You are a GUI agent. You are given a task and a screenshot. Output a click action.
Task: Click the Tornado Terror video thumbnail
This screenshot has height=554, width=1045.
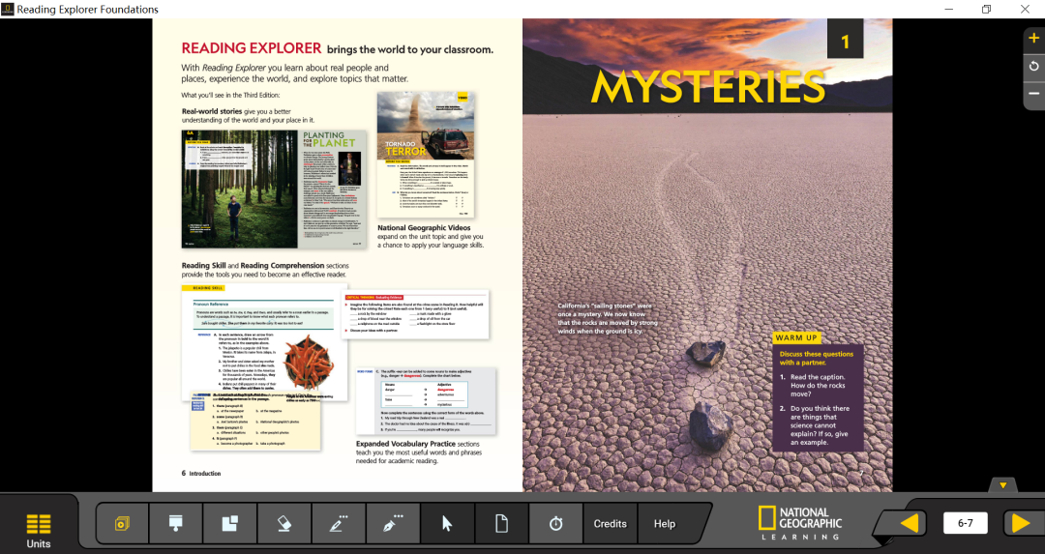[x=426, y=155]
